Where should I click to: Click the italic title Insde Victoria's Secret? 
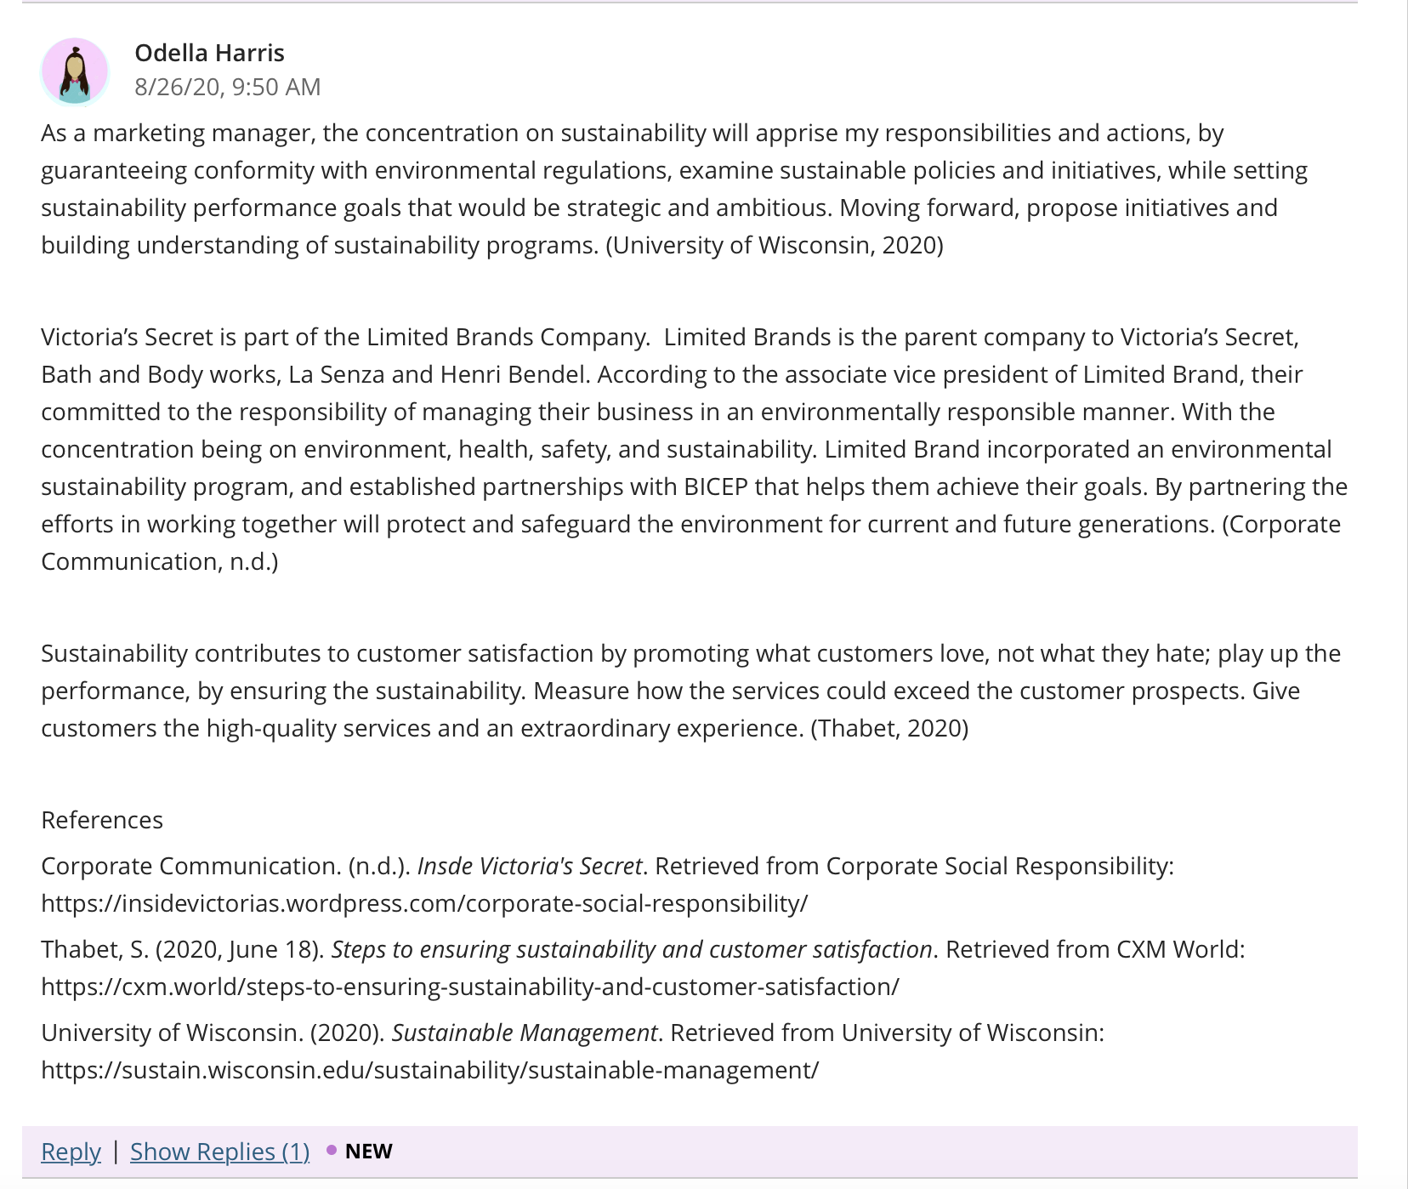[x=530, y=866]
